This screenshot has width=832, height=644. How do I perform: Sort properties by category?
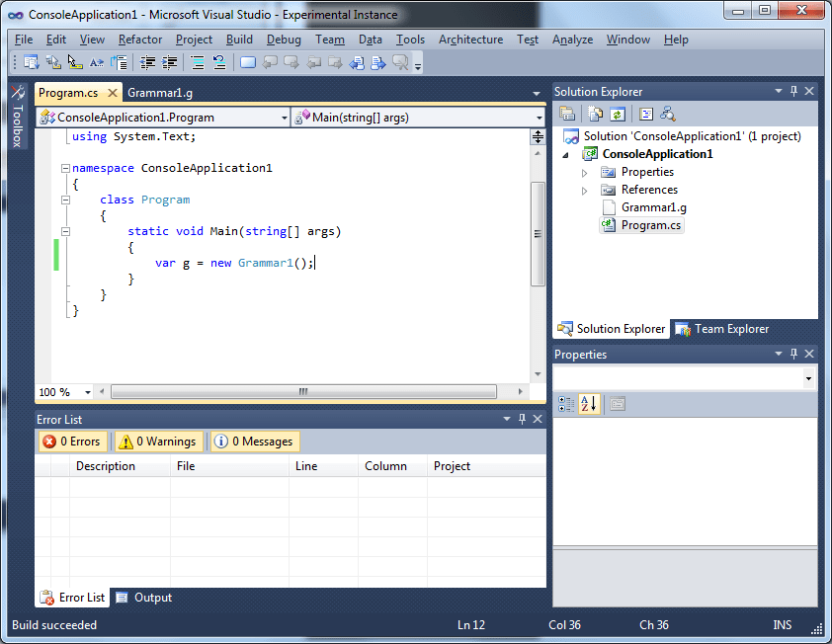567,404
